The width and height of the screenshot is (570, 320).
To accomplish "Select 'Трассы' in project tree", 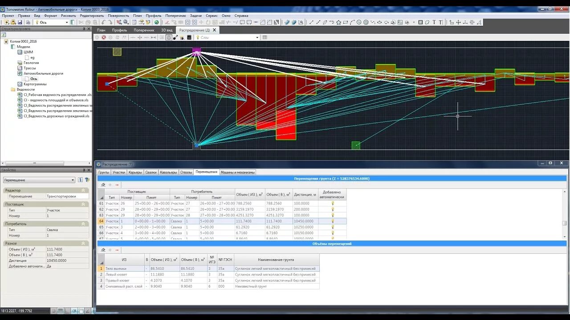I will click(x=30, y=68).
